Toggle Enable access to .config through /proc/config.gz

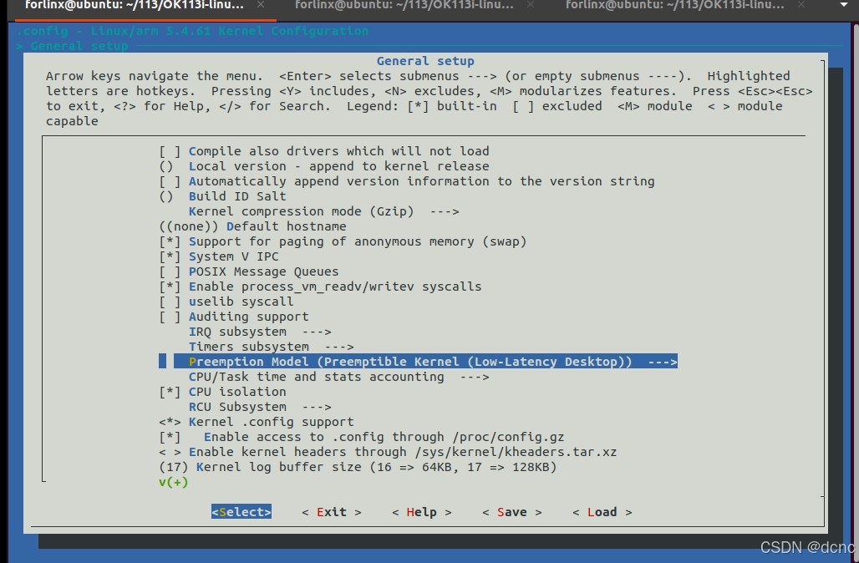click(x=362, y=437)
